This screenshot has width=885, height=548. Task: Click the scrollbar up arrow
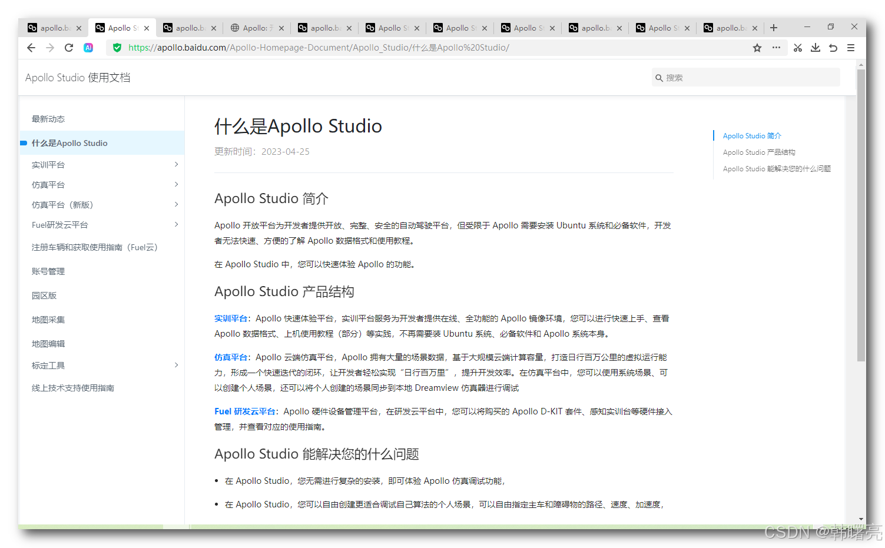coord(861,64)
